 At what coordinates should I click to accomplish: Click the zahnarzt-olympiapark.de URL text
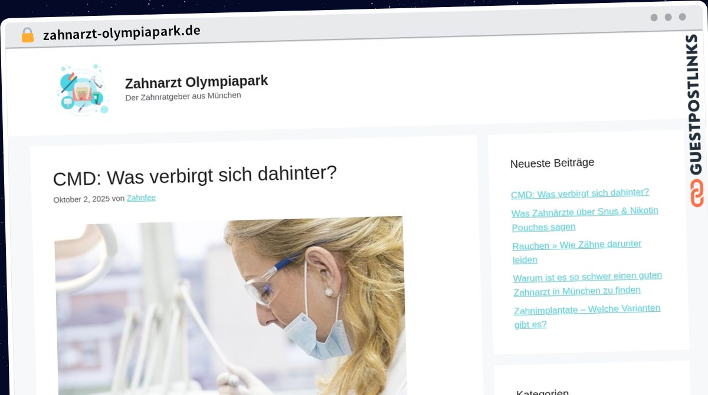[x=122, y=32]
